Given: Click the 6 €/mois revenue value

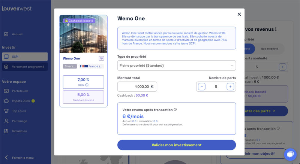Looking at the screenshot, I should (x=133, y=116).
